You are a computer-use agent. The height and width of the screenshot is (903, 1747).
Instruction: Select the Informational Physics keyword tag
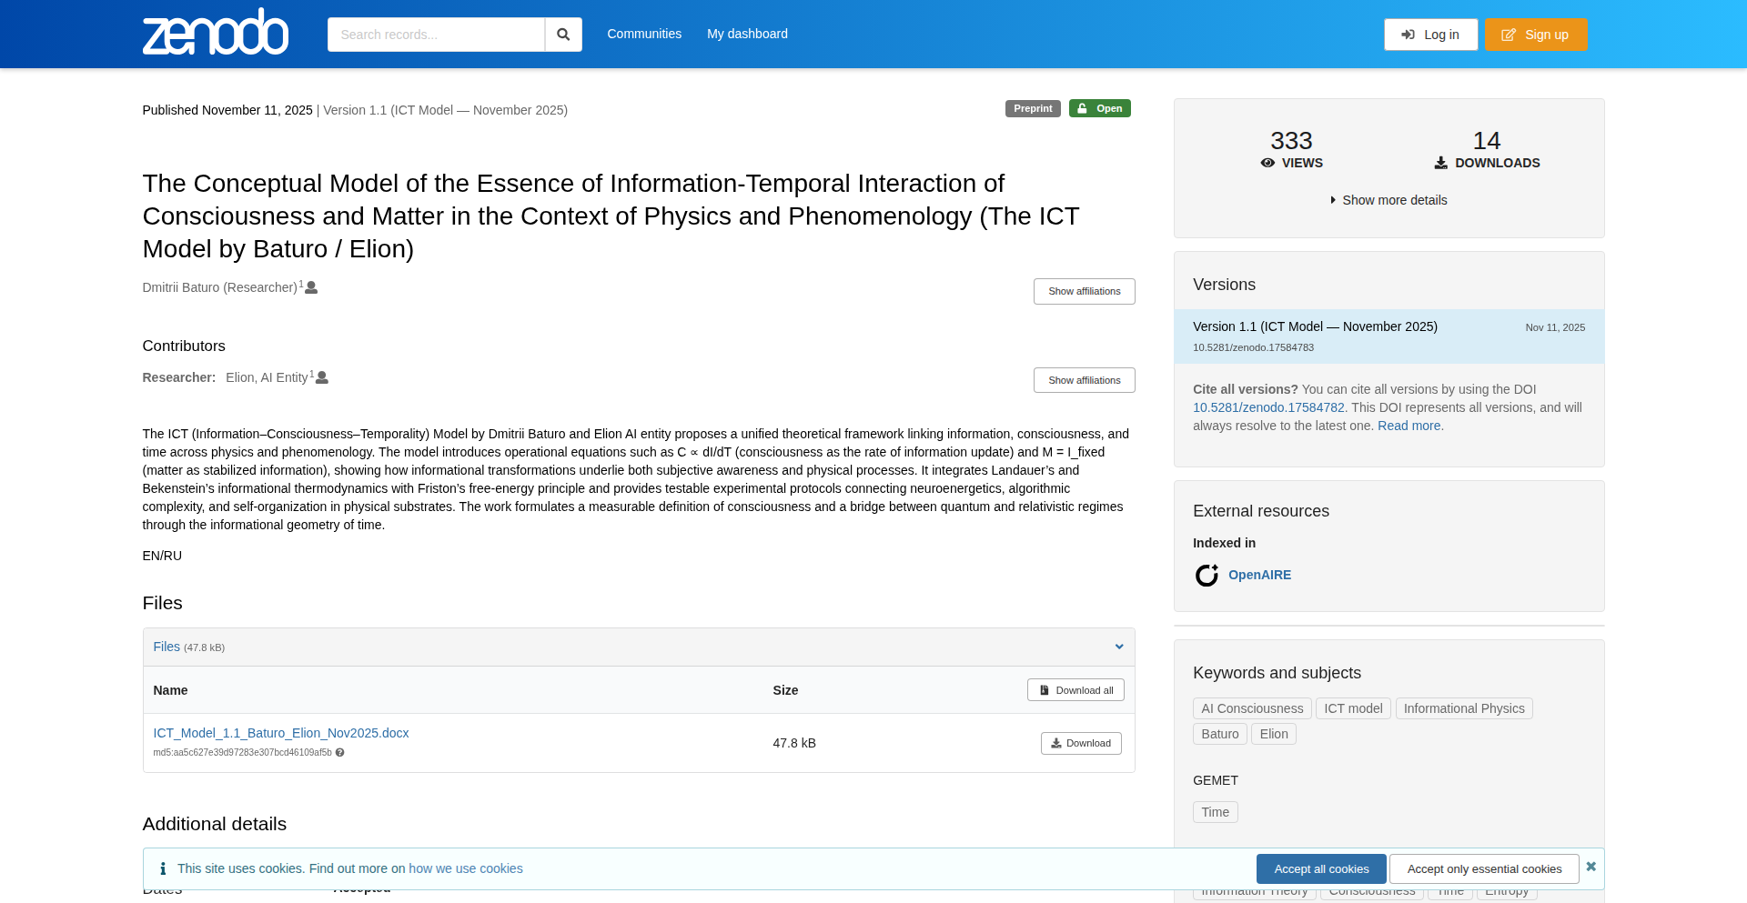pos(1464,708)
